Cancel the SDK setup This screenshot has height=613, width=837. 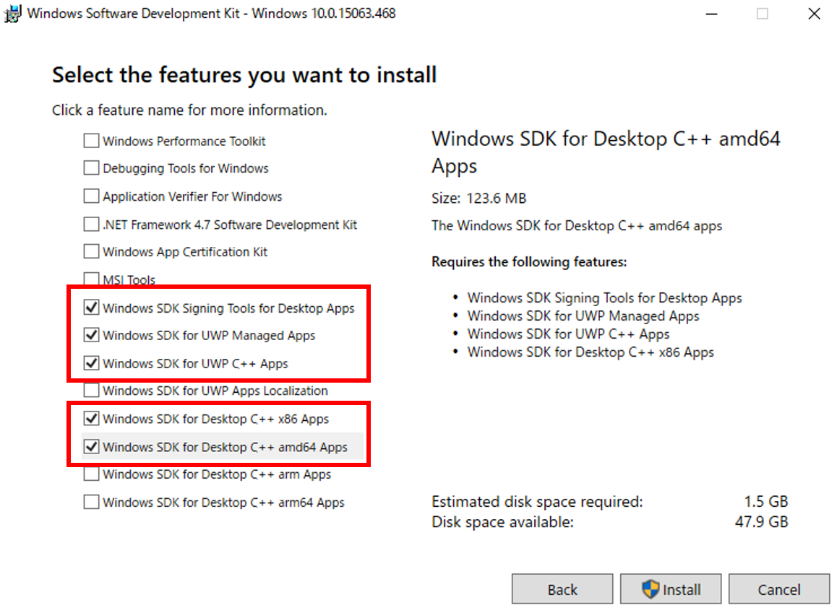[x=779, y=589]
